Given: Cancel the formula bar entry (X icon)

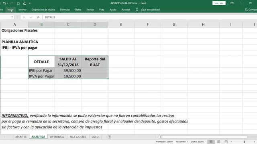Looking at the screenshot, I should 24,17.
